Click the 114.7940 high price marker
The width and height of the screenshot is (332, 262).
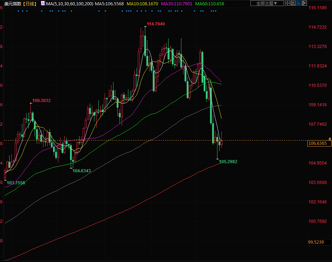tap(156, 24)
